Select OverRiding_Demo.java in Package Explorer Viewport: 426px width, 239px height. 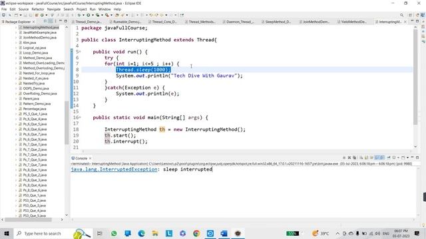click(x=40, y=94)
